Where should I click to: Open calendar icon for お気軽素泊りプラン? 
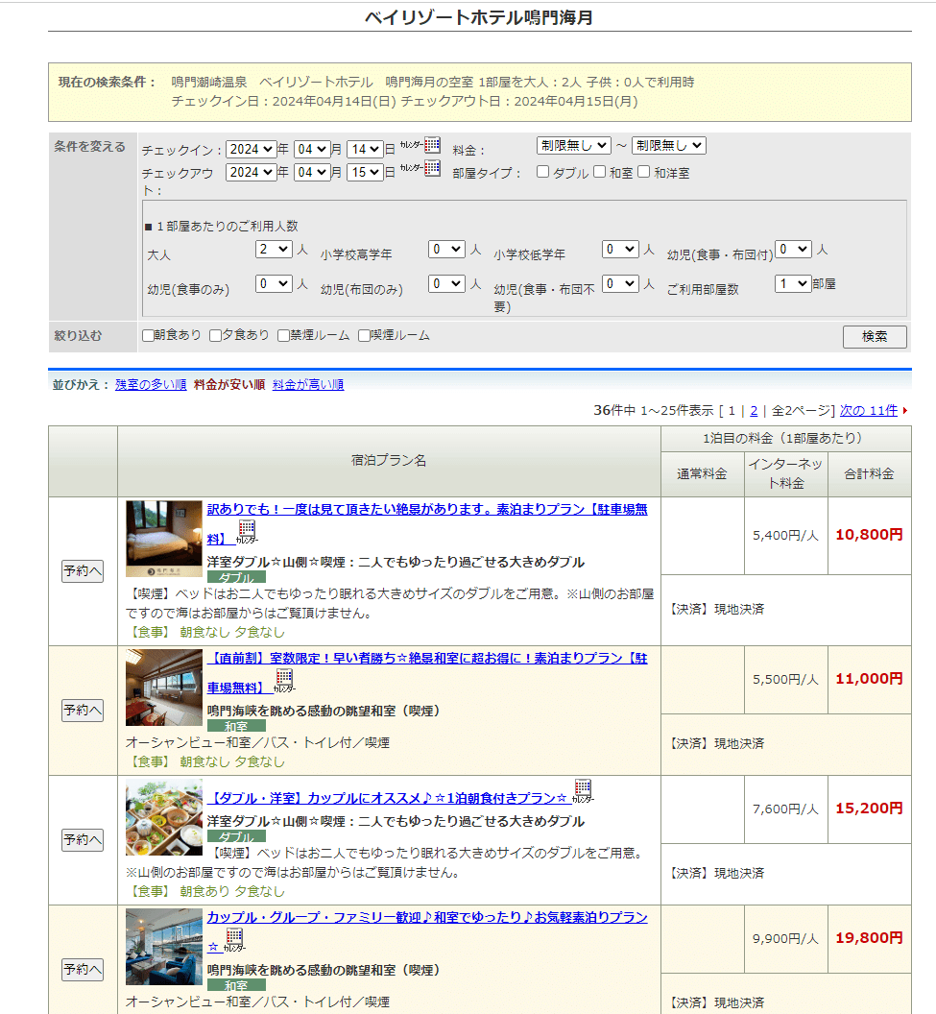point(234,940)
